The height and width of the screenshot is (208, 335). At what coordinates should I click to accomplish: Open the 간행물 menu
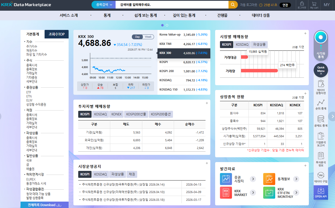point(222,15)
